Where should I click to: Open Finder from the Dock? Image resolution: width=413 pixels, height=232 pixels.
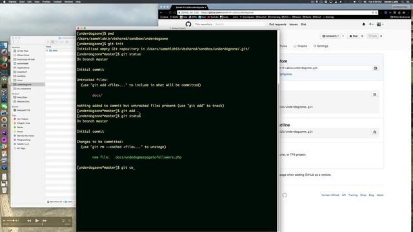(5, 46)
